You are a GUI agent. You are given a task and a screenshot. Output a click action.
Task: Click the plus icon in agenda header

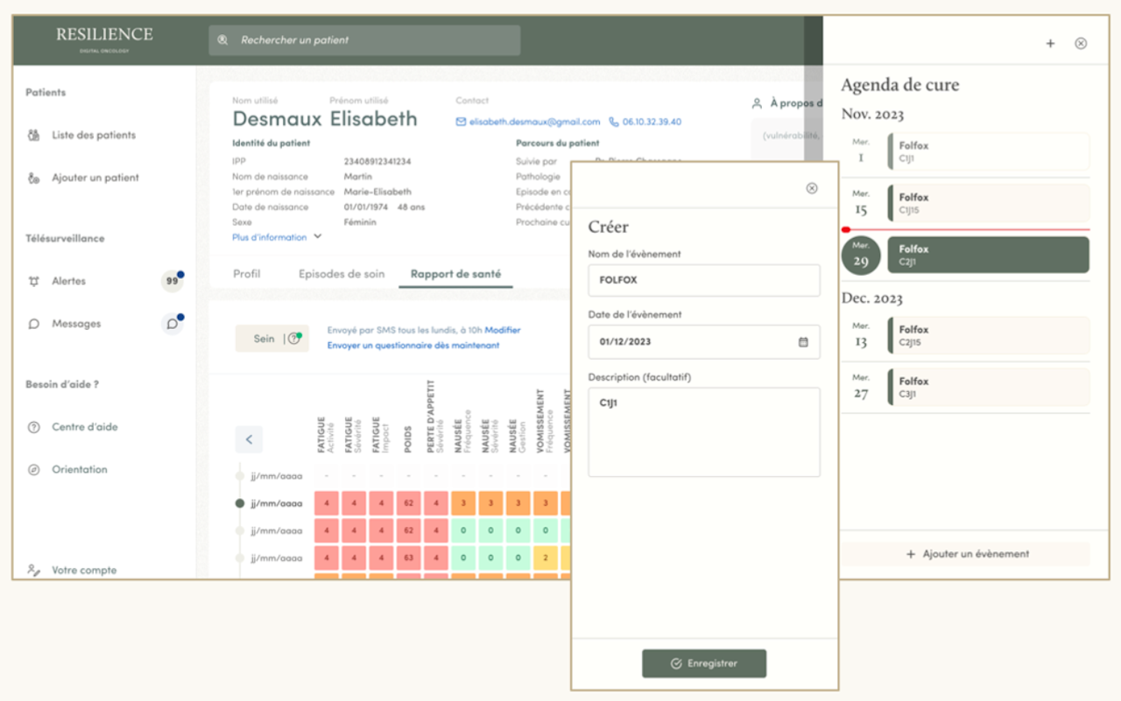click(x=1050, y=44)
